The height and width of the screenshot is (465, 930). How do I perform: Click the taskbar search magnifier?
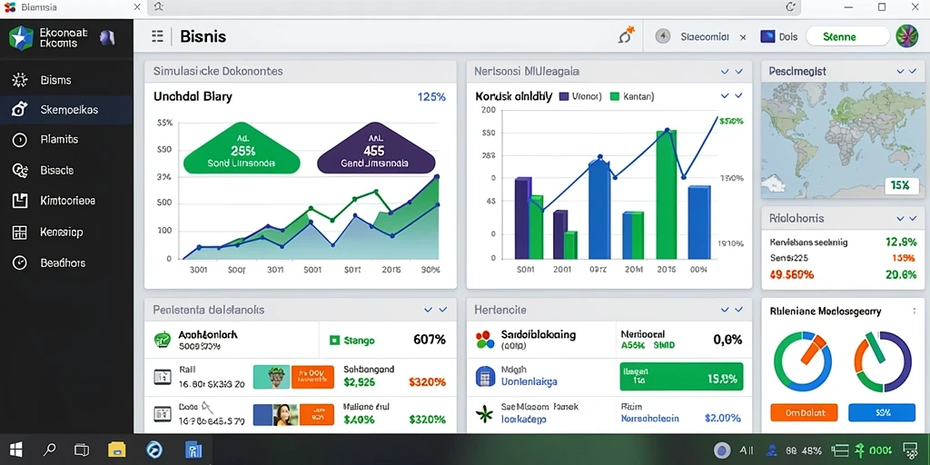coord(51,450)
